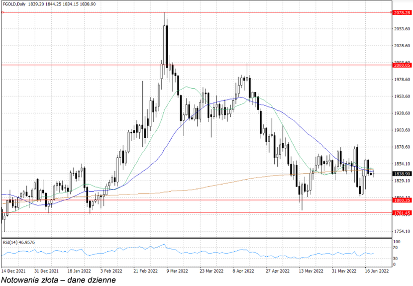Click the 1854.10 axis value
Viewport: 413px width, 286px height.
click(402, 164)
